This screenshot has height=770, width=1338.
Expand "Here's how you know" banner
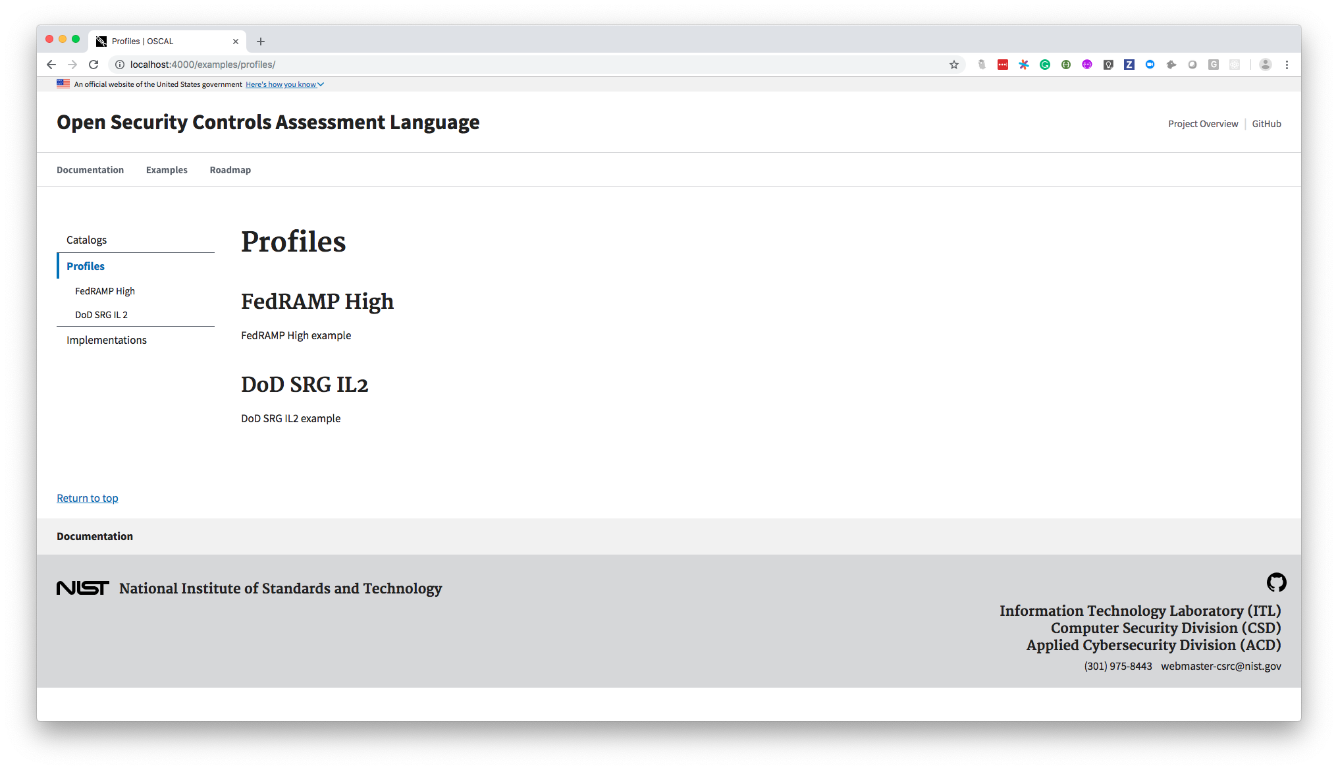point(284,84)
